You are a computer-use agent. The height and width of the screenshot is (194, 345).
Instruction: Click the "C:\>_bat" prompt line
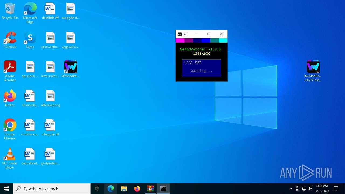click(x=193, y=62)
